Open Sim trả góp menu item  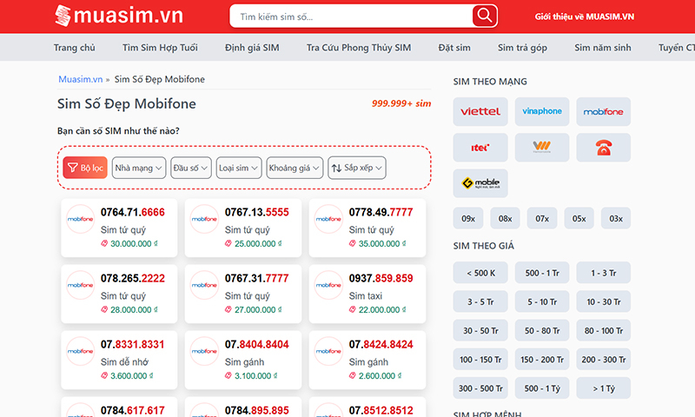pyautogui.click(x=522, y=48)
